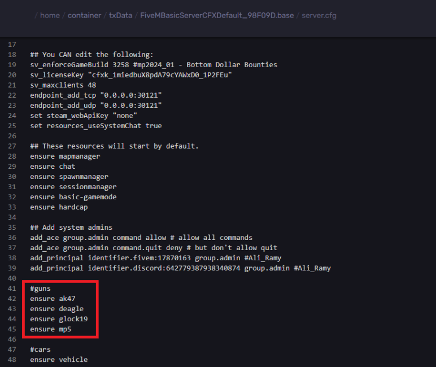Click the add_principal identifier.fivem:17870163 line
The width and height of the screenshot is (436, 367).
(x=155, y=258)
